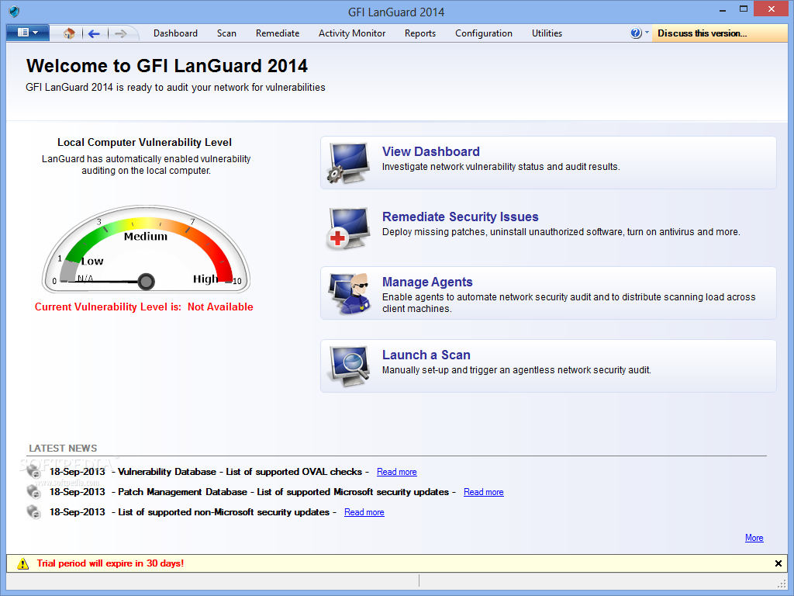Click the status bar resize grip
The width and height of the screenshot is (794, 596).
click(782, 583)
